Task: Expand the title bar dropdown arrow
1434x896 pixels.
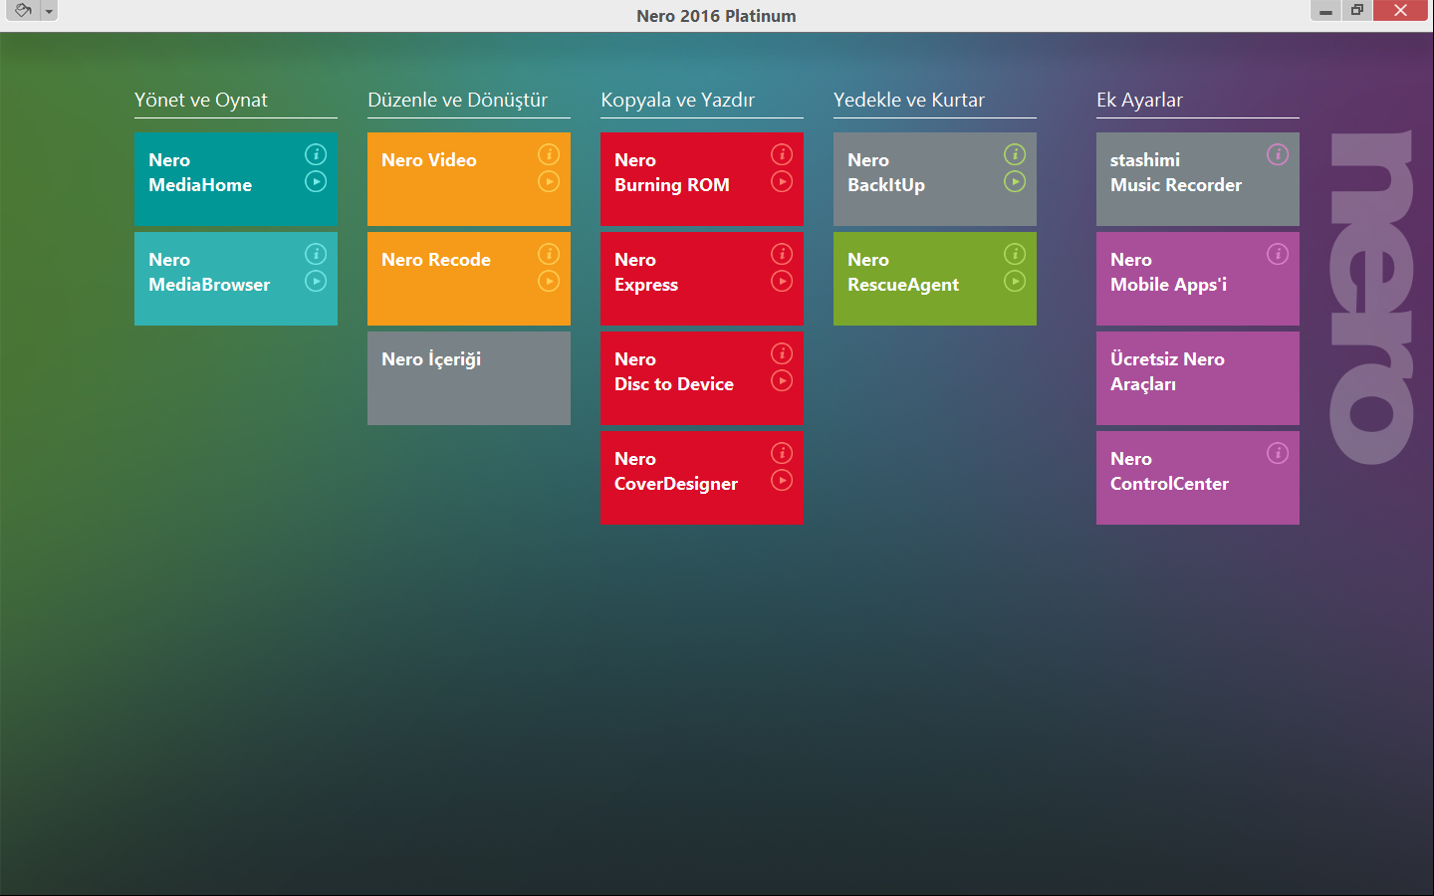Action: (49, 11)
